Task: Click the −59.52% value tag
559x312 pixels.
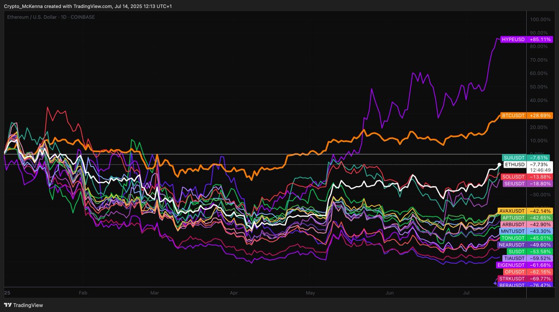Action: tap(539, 258)
